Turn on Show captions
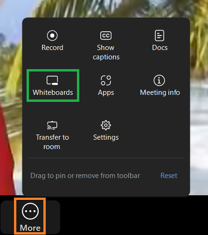The height and width of the screenshot is (235, 208). (106, 45)
